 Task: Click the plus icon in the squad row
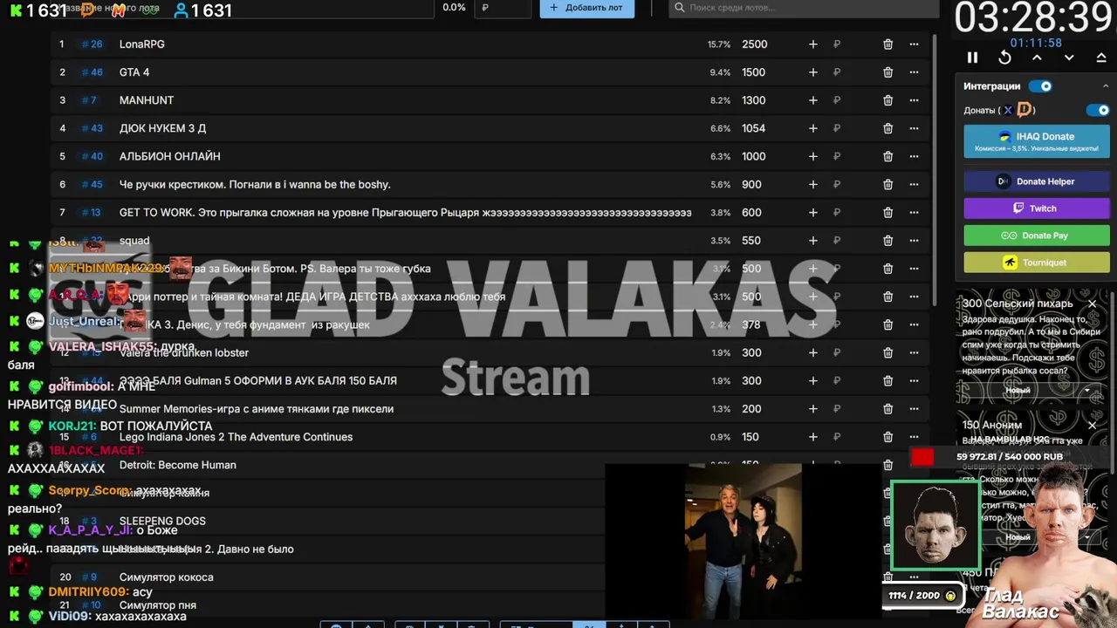(812, 241)
